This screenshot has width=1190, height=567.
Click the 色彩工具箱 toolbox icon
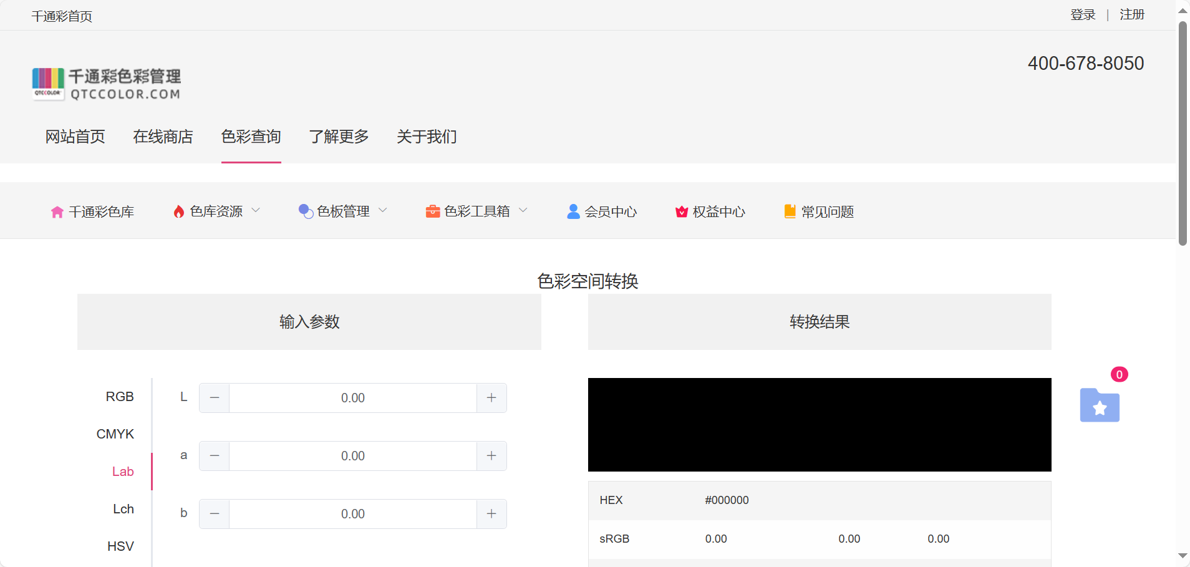pos(433,212)
